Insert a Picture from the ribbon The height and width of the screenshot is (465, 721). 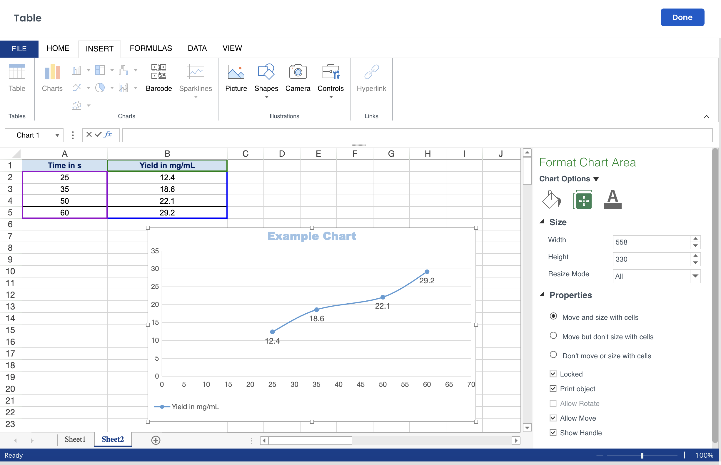pyautogui.click(x=236, y=72)
